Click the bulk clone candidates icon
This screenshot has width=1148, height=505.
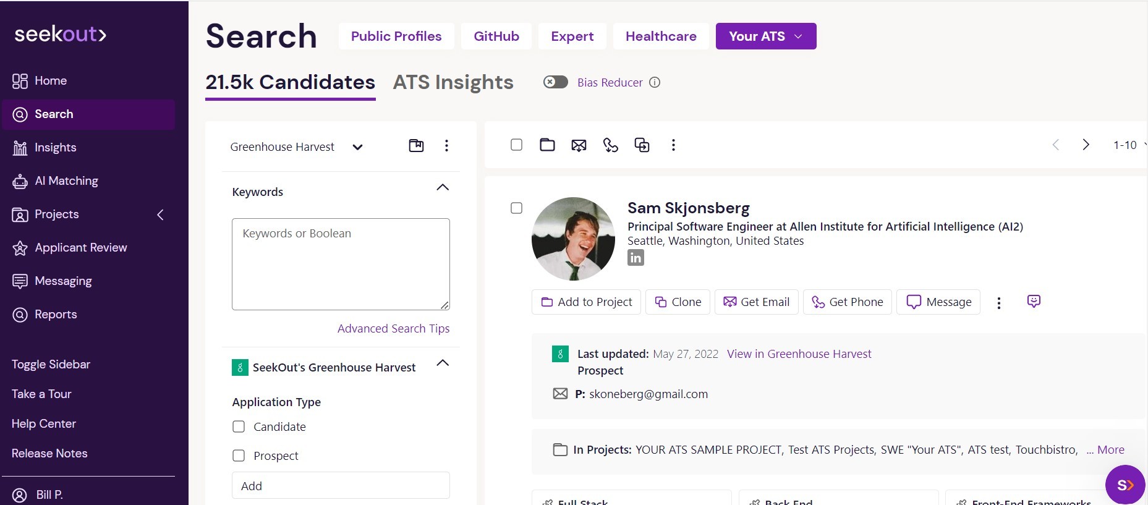click(x=642, y=145)
